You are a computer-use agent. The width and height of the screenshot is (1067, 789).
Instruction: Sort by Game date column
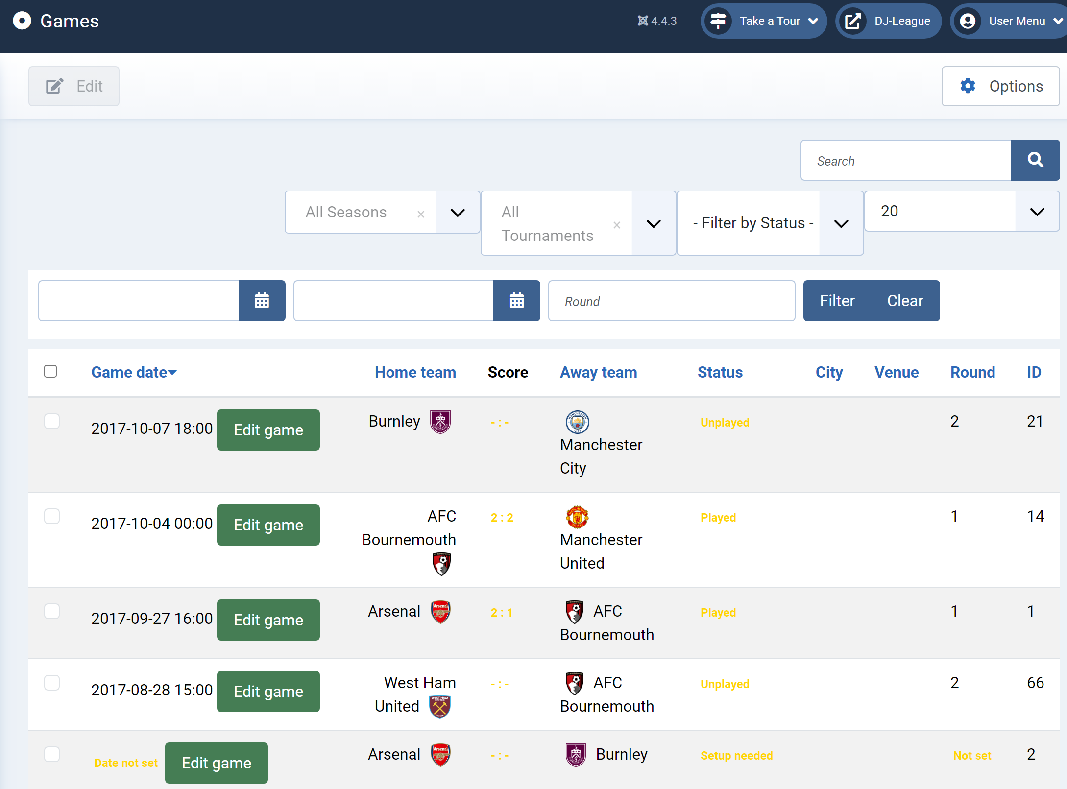tap(134, 372)
